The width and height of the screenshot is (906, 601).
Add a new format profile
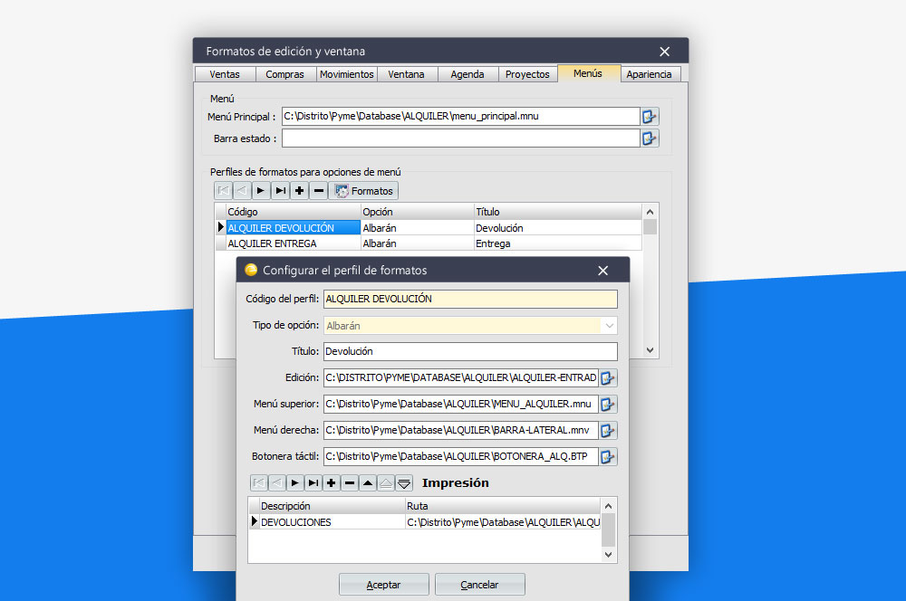299,191
